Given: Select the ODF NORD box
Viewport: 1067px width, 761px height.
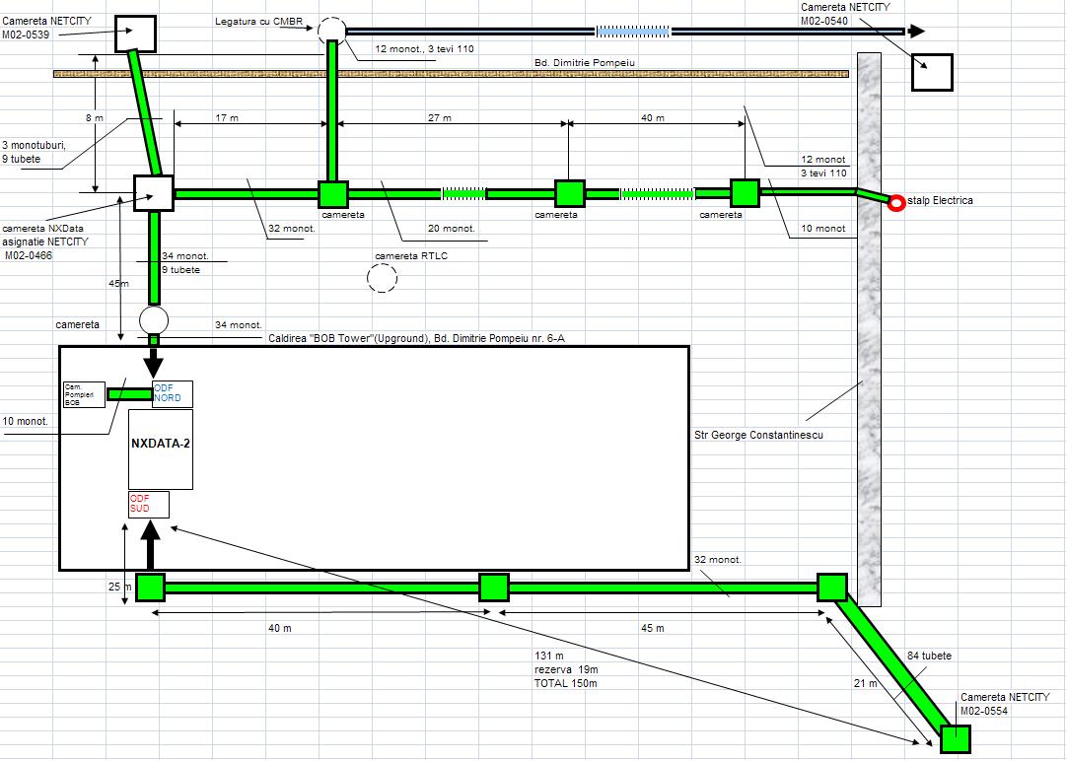Looking at the screenshot, I should [x=173, y=393].
